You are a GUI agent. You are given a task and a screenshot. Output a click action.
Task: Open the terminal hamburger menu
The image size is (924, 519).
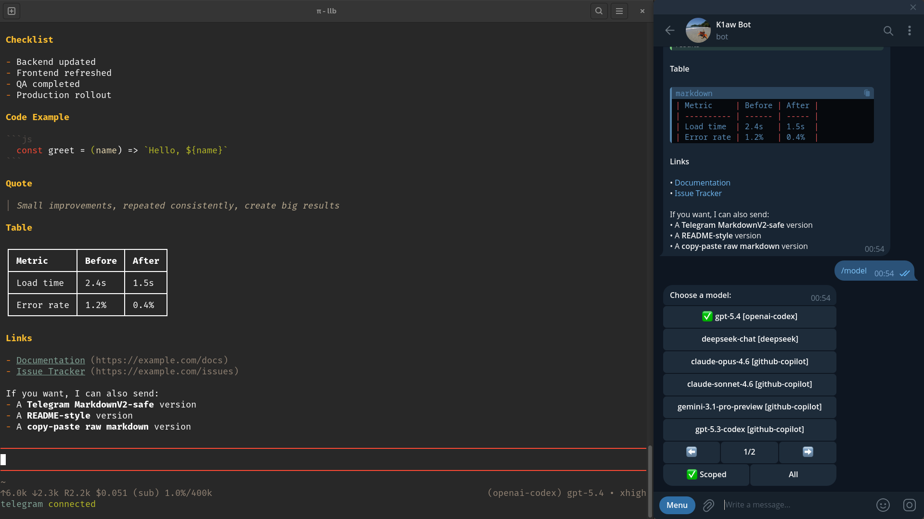tap(619, 11)
